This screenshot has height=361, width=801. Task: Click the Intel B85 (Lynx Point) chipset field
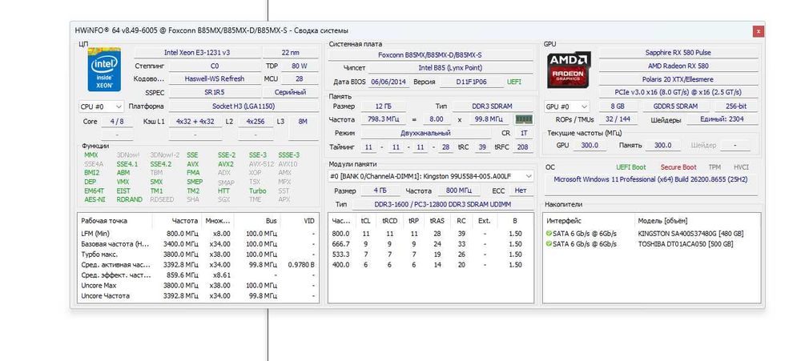[450, 68]
